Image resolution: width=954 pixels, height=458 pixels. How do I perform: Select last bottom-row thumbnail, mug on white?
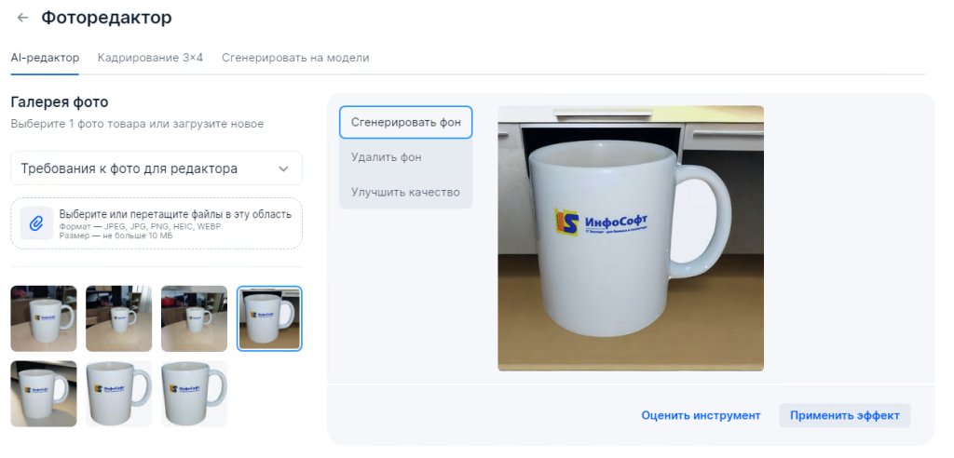click(x=194, y=394)
